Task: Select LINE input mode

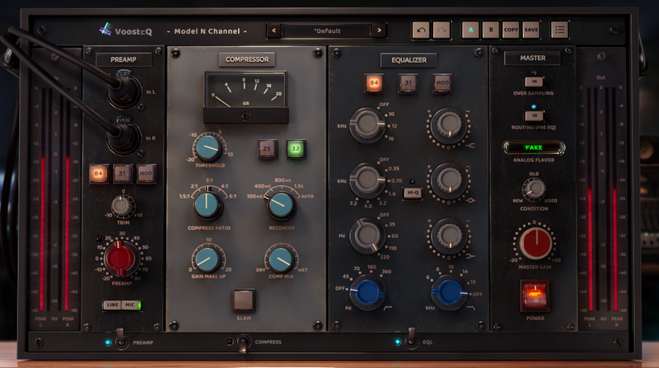Action: point(112,305)
